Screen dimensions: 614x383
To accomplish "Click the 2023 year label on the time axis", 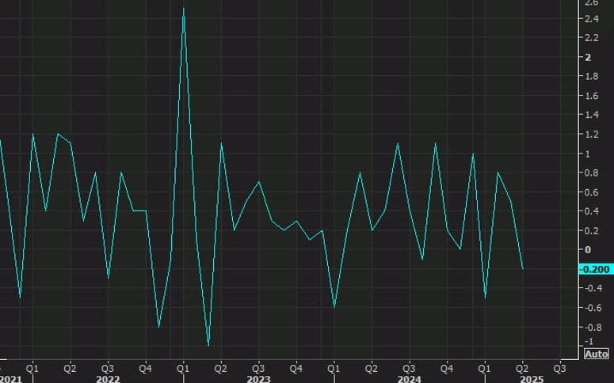I will pyautogui.click(x=258, y=378).
